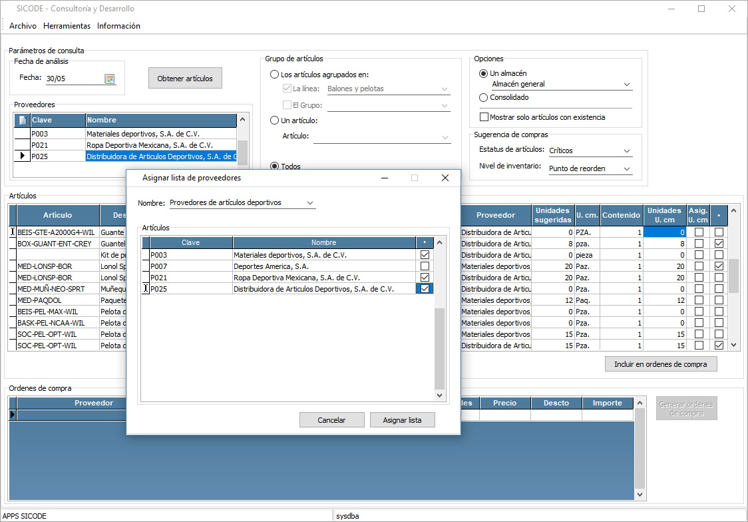Click the Asignar lista button

click(x=402, y=420)
